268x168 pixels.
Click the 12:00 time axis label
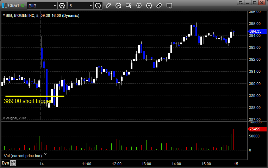point(117,164)
